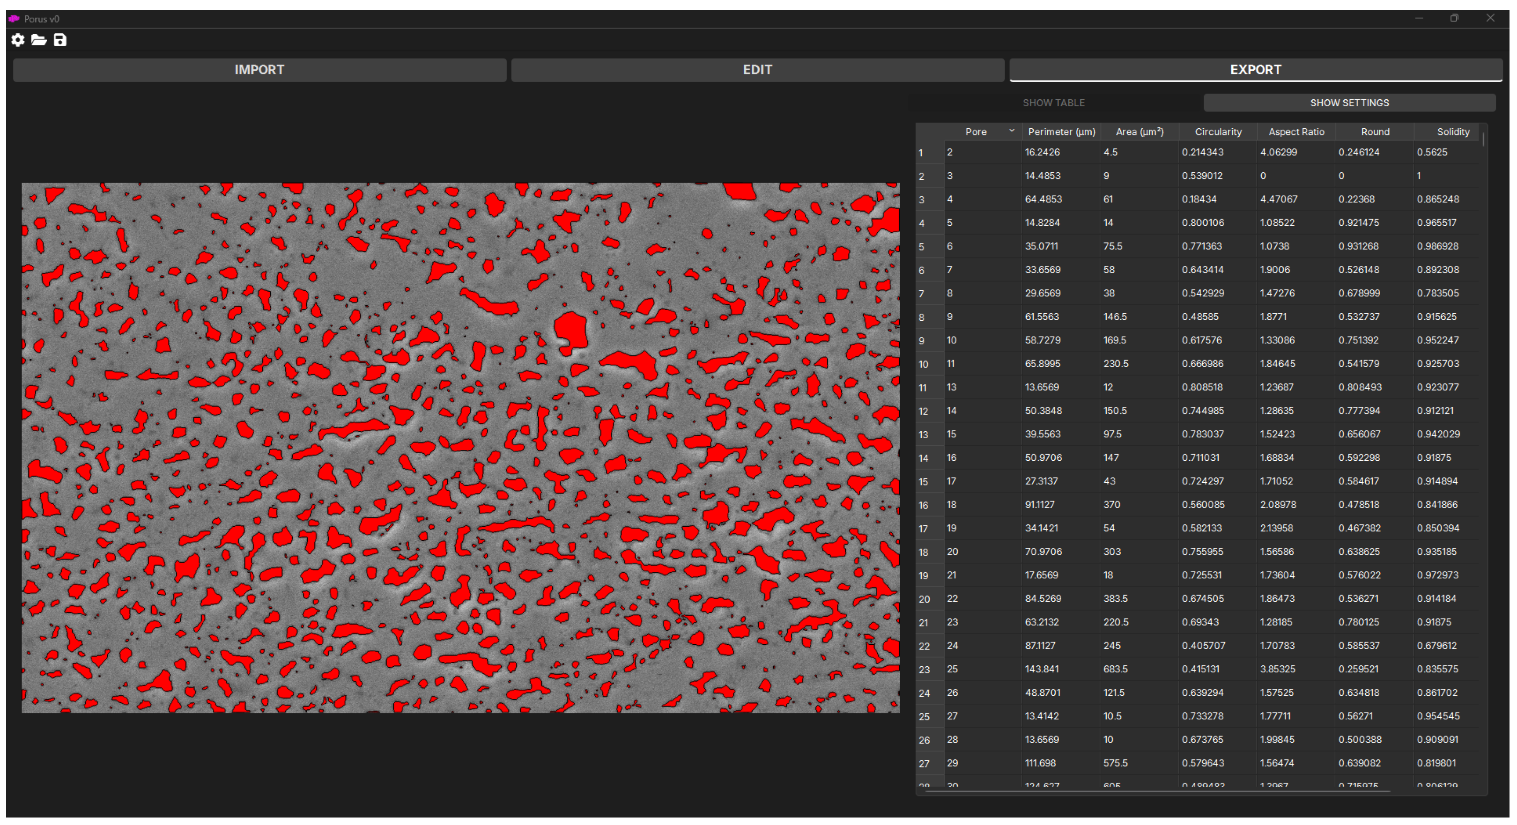The height and width of the screenshot is (825, 1517).
Task: Click the Porus app logo icon
Action: (x=14, y=19)
